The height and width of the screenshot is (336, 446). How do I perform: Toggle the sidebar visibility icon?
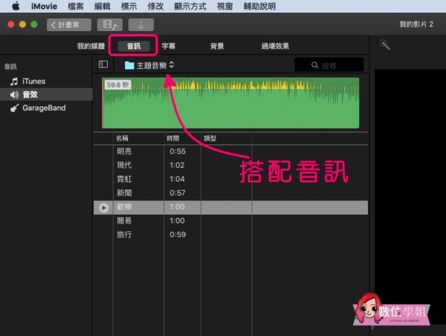(103, 65)
